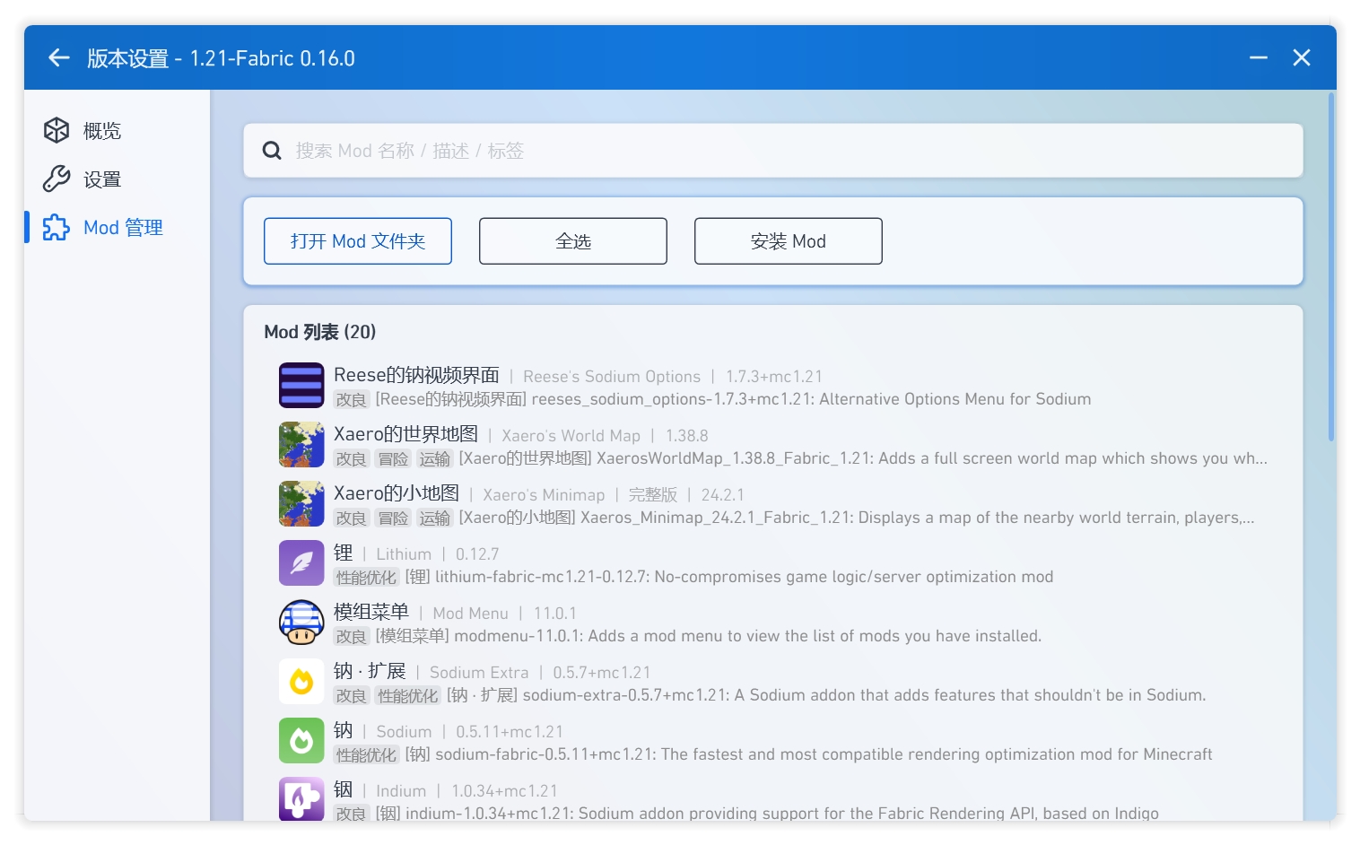Click the purple Indium mod icon

(301, 799)
